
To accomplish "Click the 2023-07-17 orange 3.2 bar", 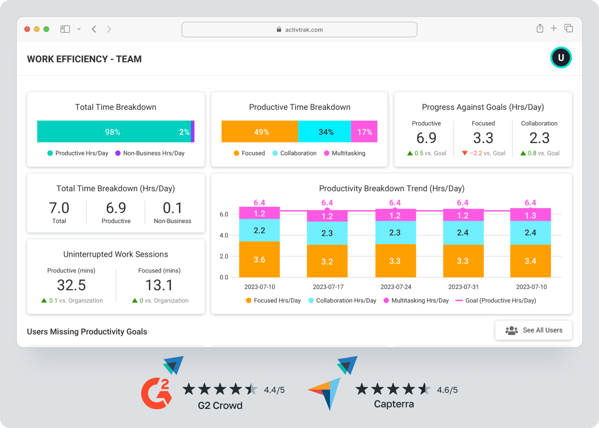I will pyautogui.click(x=327, y=261).
